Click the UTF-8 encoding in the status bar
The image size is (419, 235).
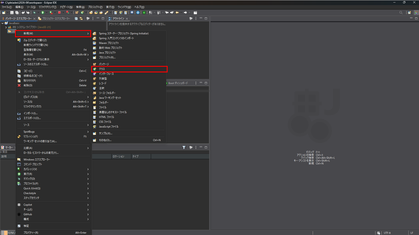tap(387, 233)
